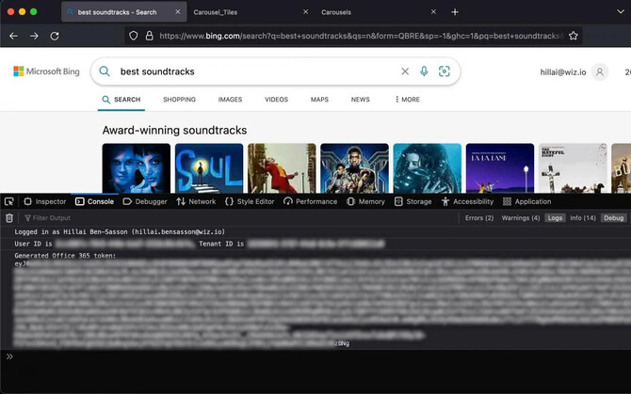Activate the devtools element picker icon
Image resolution: width=631 pixels, height=394 pixels.
(8, 201)
